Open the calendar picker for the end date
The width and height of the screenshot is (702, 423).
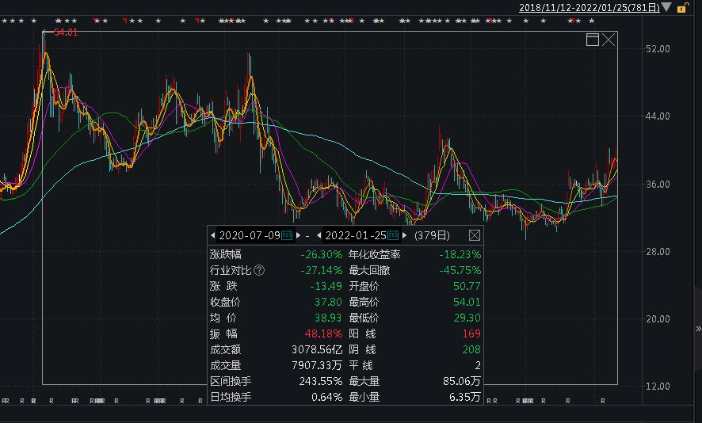pyautogui.click(x=393, y=235)
